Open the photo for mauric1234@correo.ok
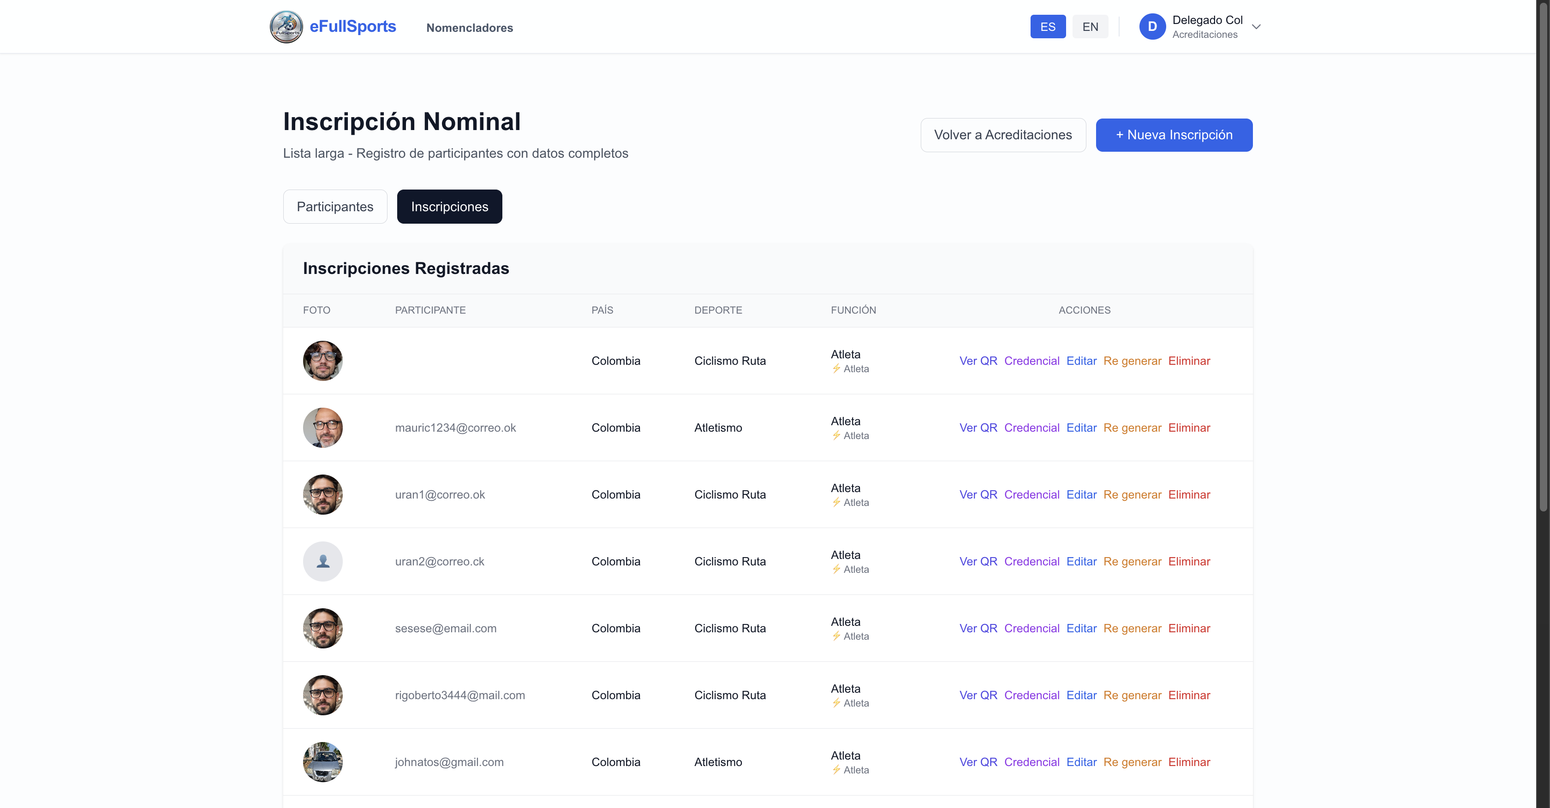 click(322, 428)
